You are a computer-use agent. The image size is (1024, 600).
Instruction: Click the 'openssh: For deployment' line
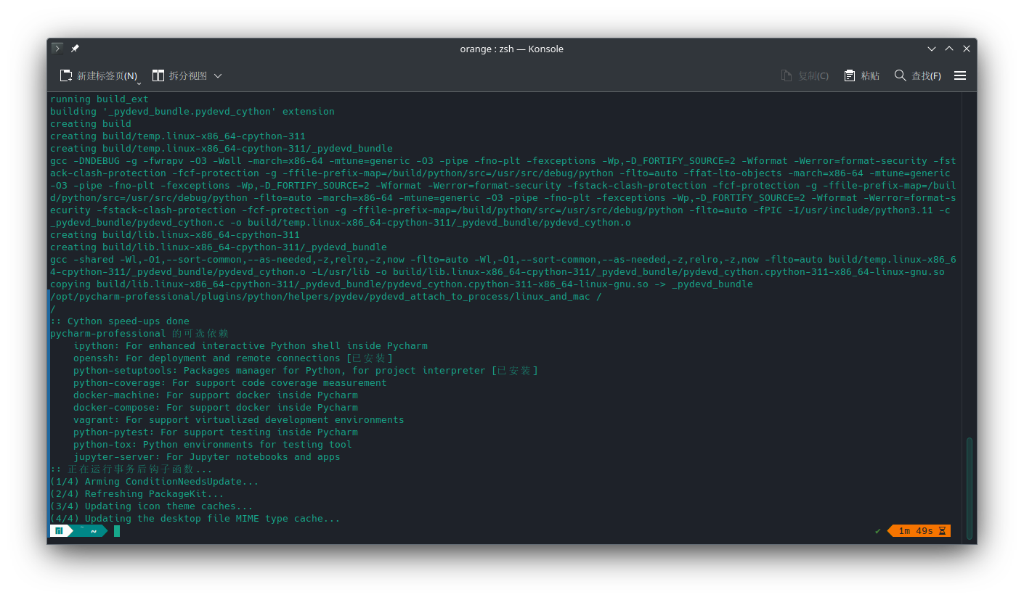click(233, 358)
